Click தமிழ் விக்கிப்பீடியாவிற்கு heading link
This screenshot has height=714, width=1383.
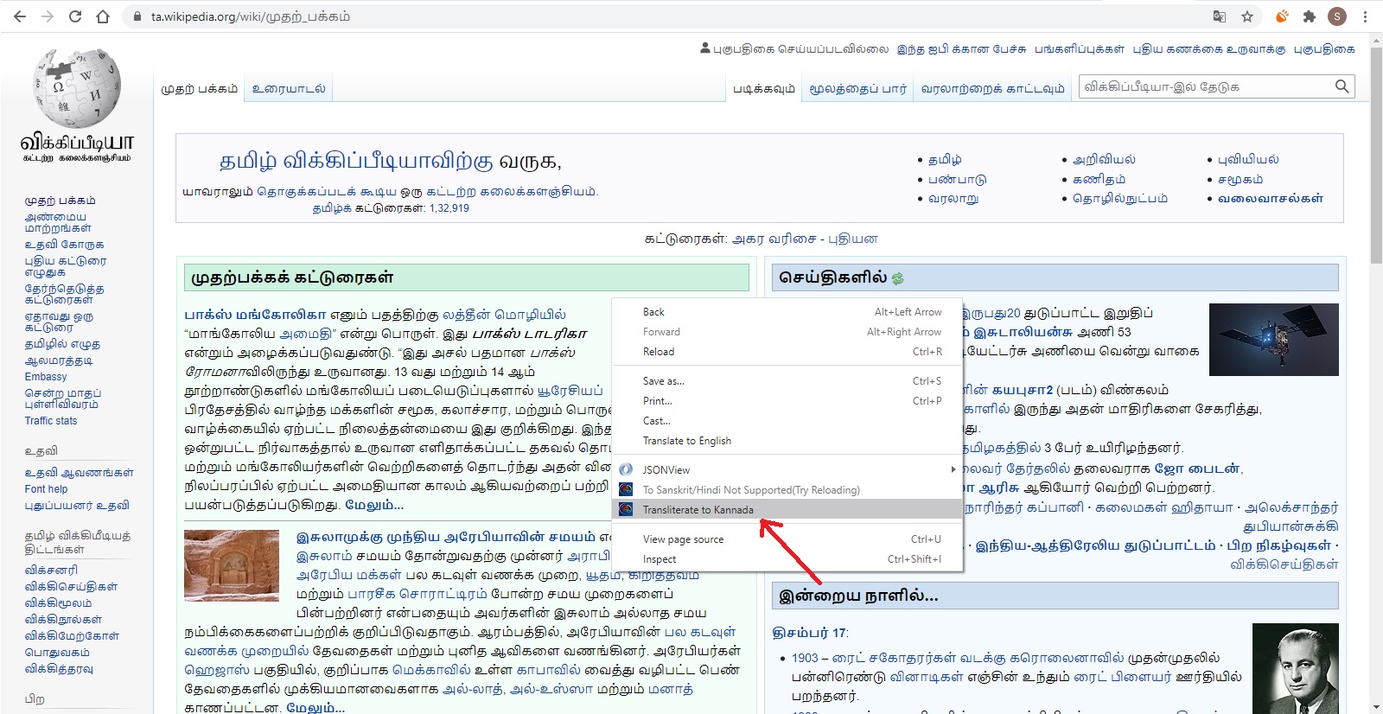356,161
